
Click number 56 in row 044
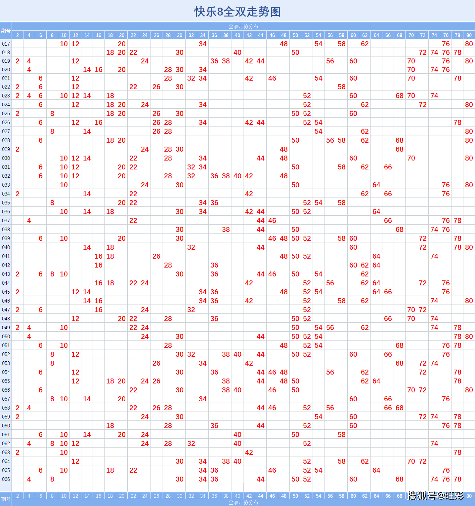click(x=330, y=283)
